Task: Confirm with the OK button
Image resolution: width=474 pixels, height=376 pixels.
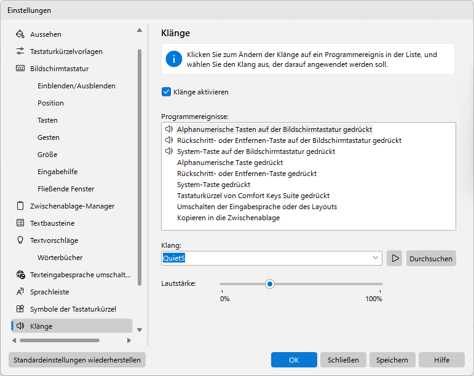Action: click(294, 359)
